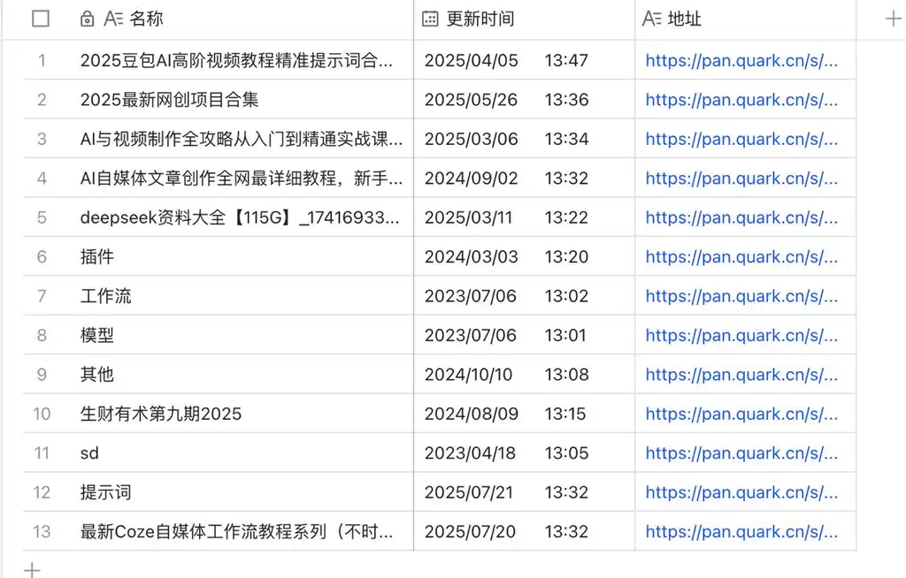Click the lock icon beside 名称 header

(87, 19)
